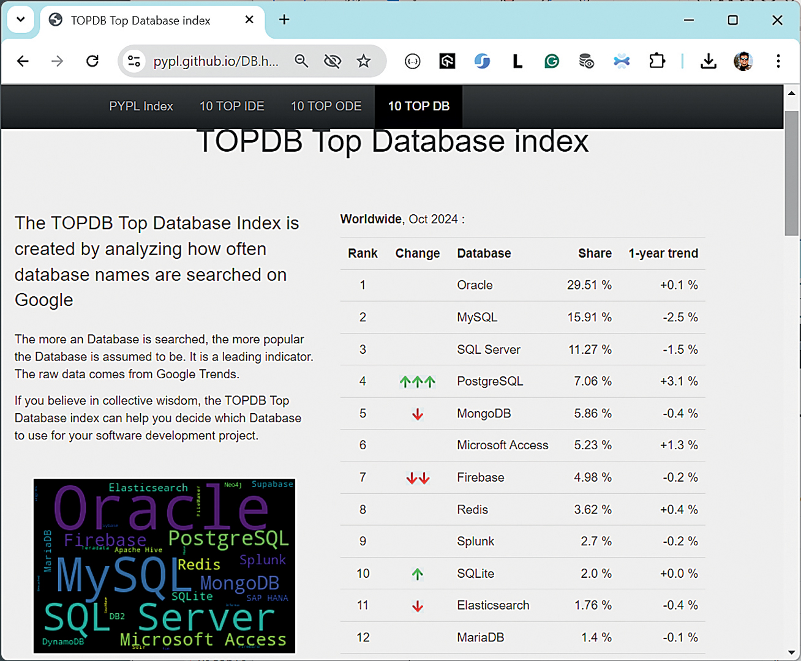
Task: Click the scrollbar down arrow
Action: [792, 653]
